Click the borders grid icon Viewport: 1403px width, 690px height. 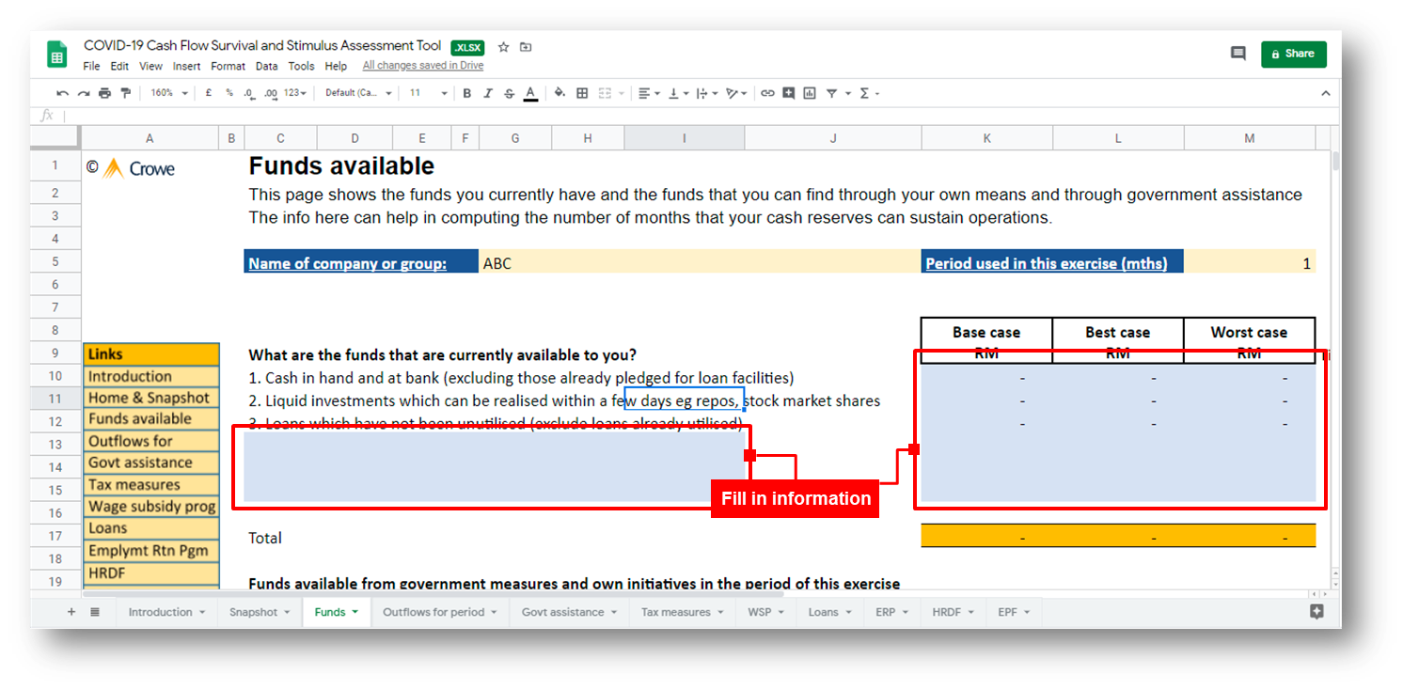[x=582, y=93]
